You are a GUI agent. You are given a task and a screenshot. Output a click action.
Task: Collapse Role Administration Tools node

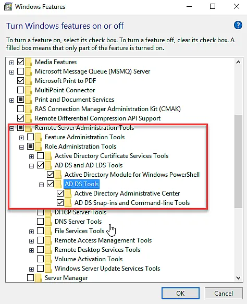pos(21,148)
